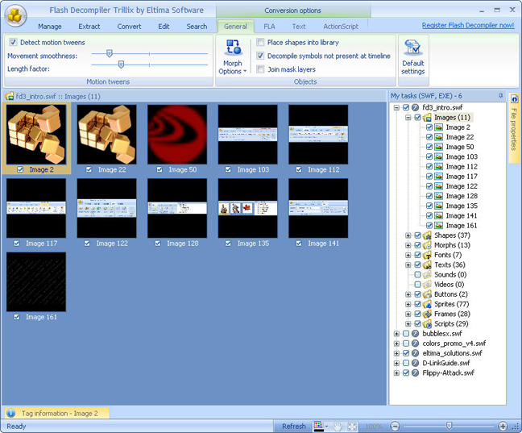The image size is (522, 433).
Task: Click the Shapes folder icon in tree
Action: (x=427, y=235)
